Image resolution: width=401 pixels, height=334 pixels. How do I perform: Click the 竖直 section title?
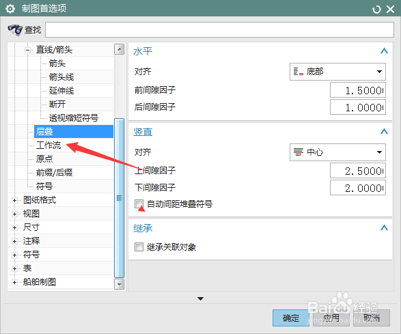(143, 133)
